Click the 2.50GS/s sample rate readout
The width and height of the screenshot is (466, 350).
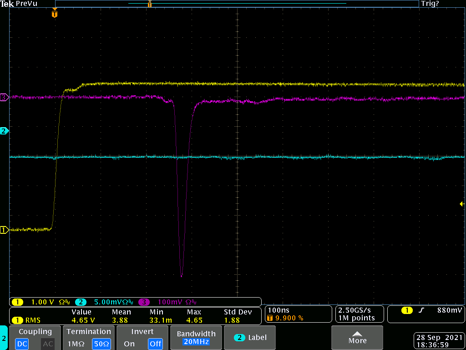tap(355, 310)
